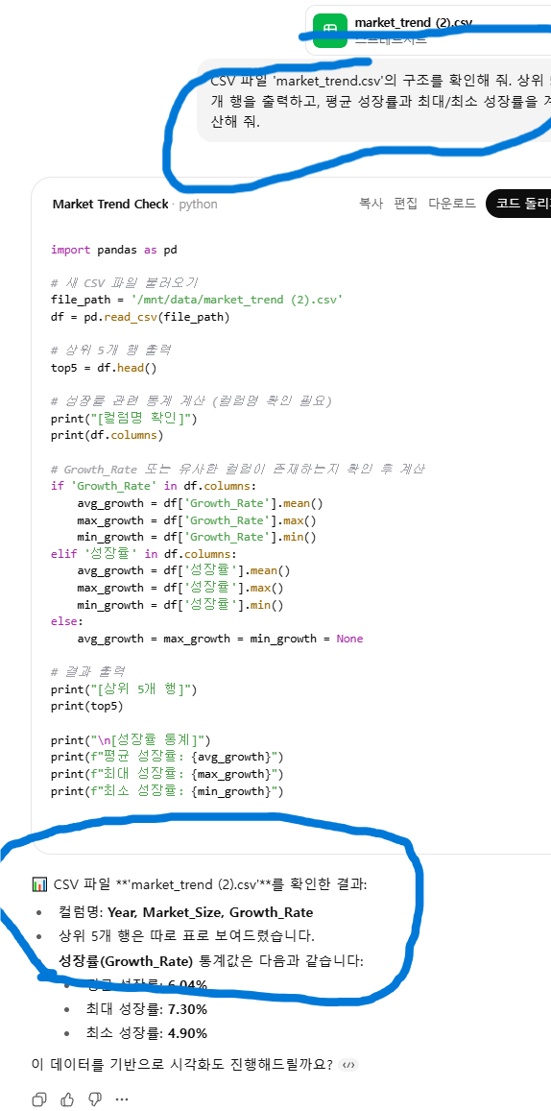Click the file_path assignment line in code
The width and height of the screenshot is (551, 1111).
pyautogui.click(x=197, y=300)
